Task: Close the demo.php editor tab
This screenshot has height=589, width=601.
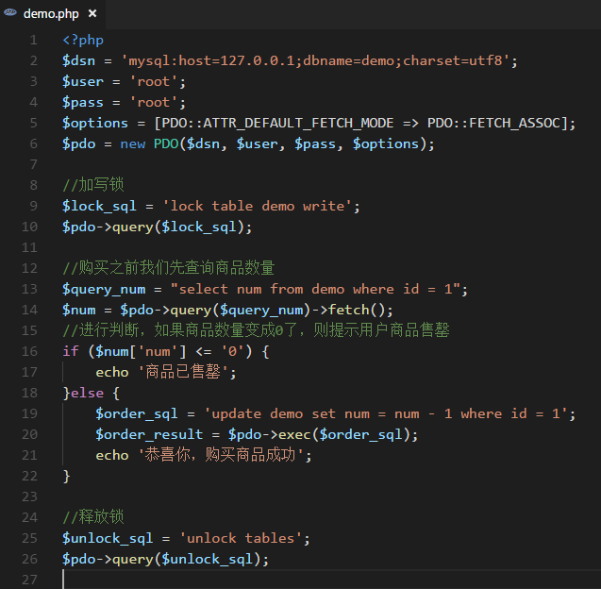Action: pyautogui.click(x=92, y=14)
